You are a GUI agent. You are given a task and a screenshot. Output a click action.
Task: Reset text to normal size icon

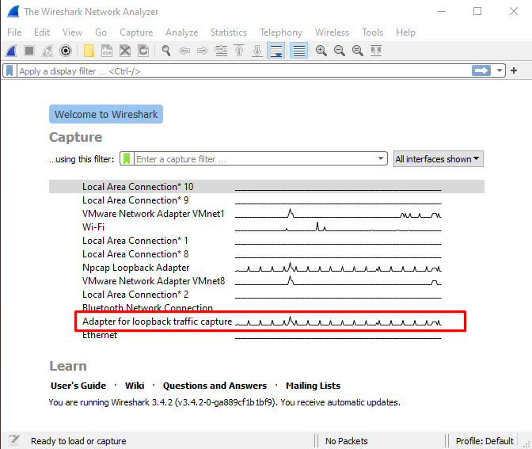pos(358,51)
